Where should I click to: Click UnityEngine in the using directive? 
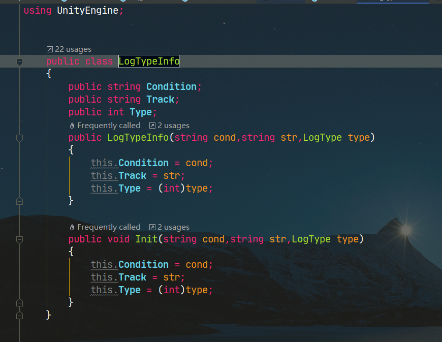[x=88, y=11]
